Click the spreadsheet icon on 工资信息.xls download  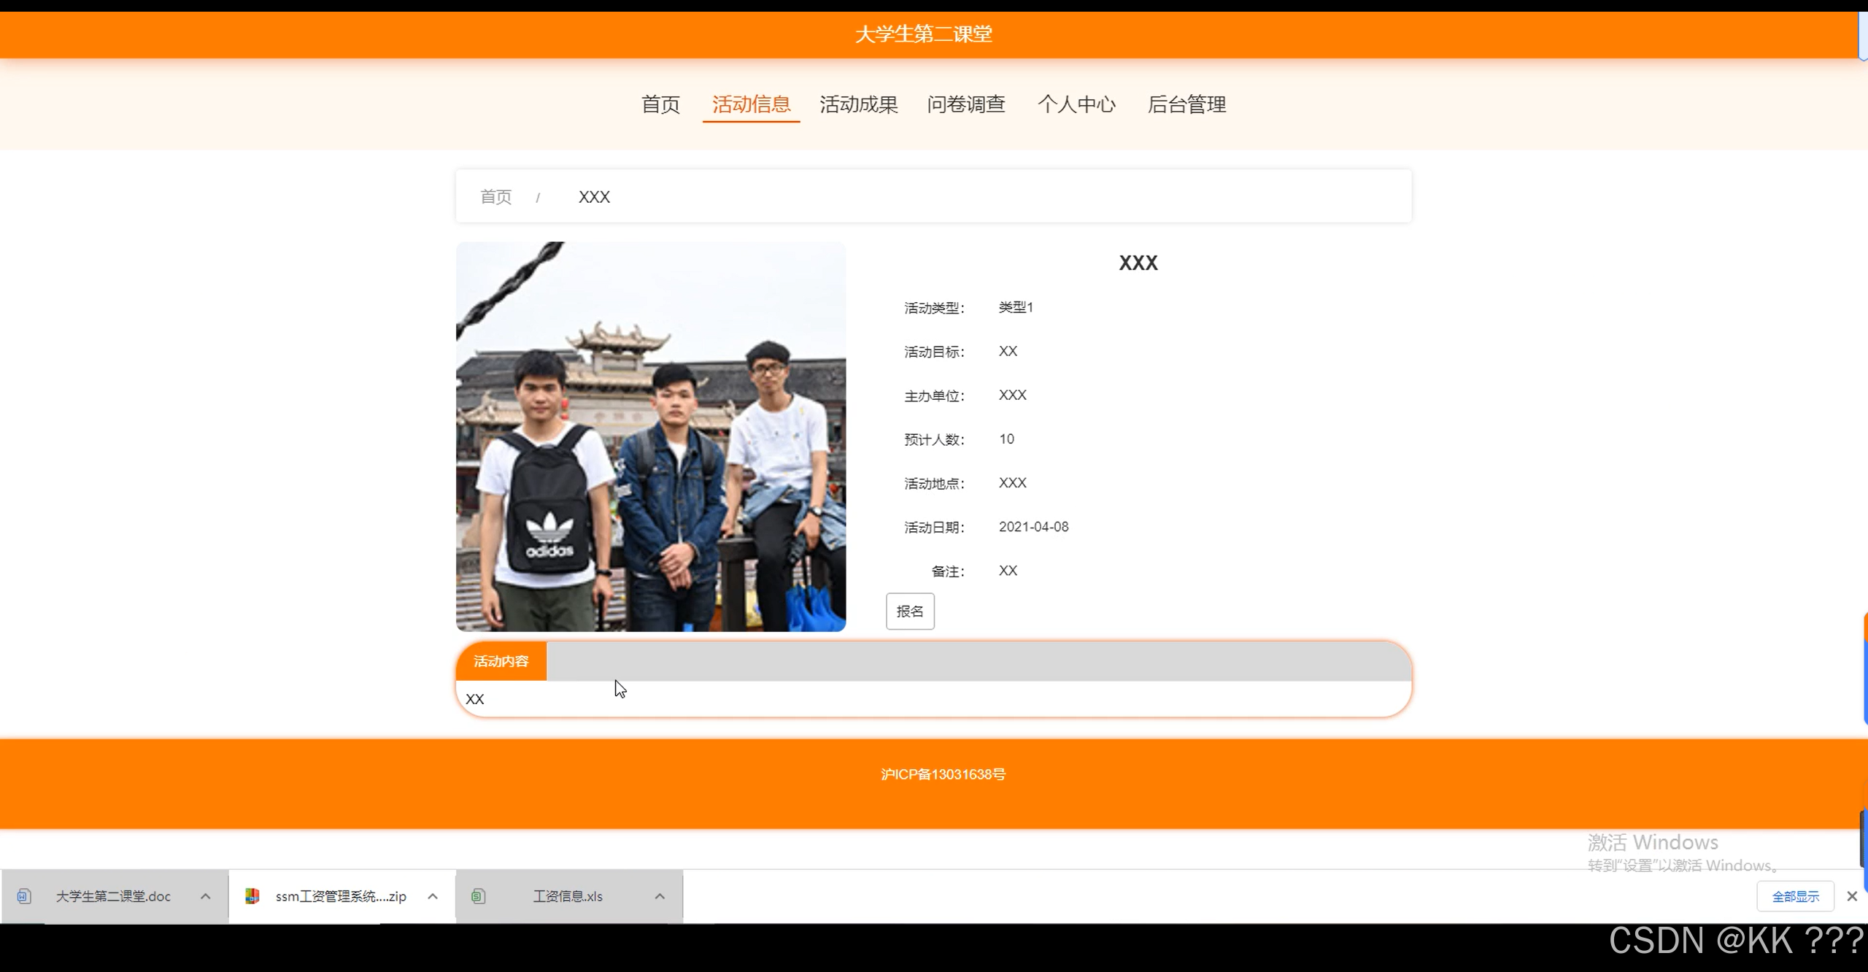pyautogui.click(x=479, y=895)
